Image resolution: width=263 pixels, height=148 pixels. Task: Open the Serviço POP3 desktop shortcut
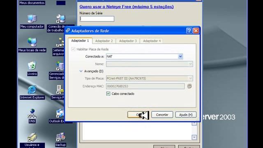click(x=60, y=90)
